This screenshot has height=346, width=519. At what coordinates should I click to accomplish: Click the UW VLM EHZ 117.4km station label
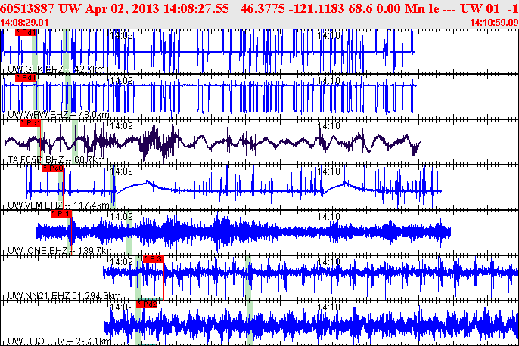(58, 205)
